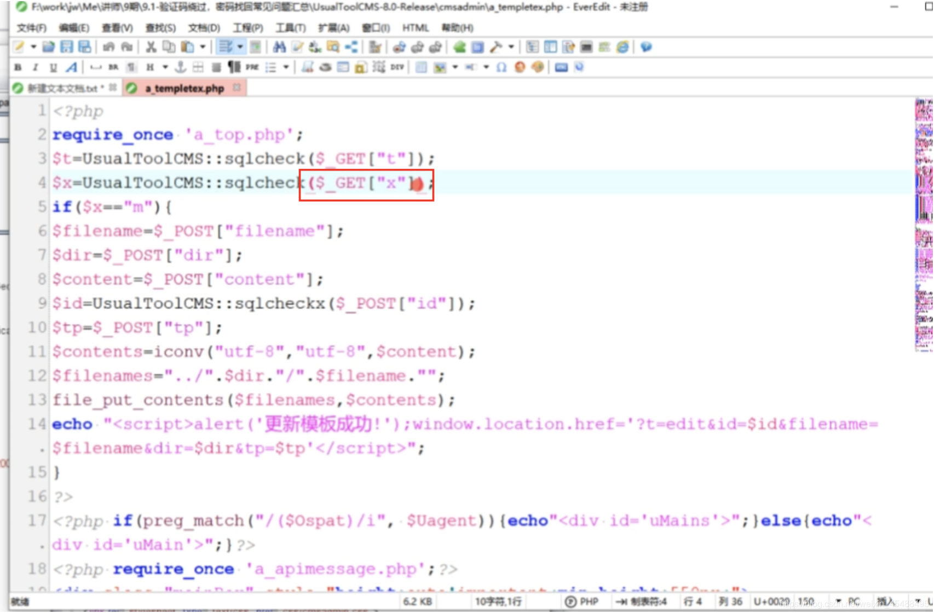Click the paragraph tag icon
Screen dimensions: 934x614
click(131, 67)
